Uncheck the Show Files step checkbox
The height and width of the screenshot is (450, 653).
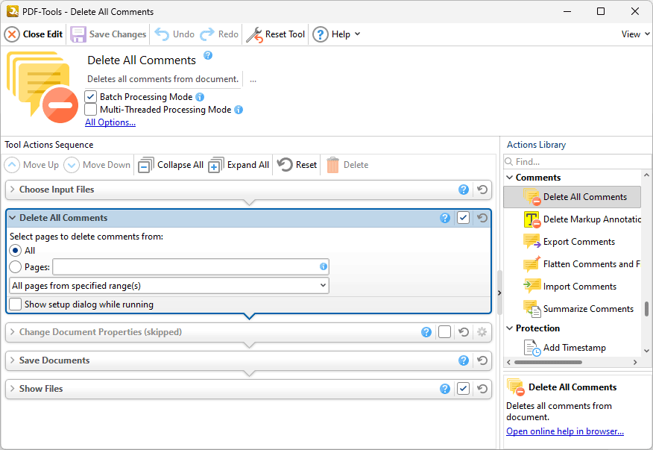(463, 389)
